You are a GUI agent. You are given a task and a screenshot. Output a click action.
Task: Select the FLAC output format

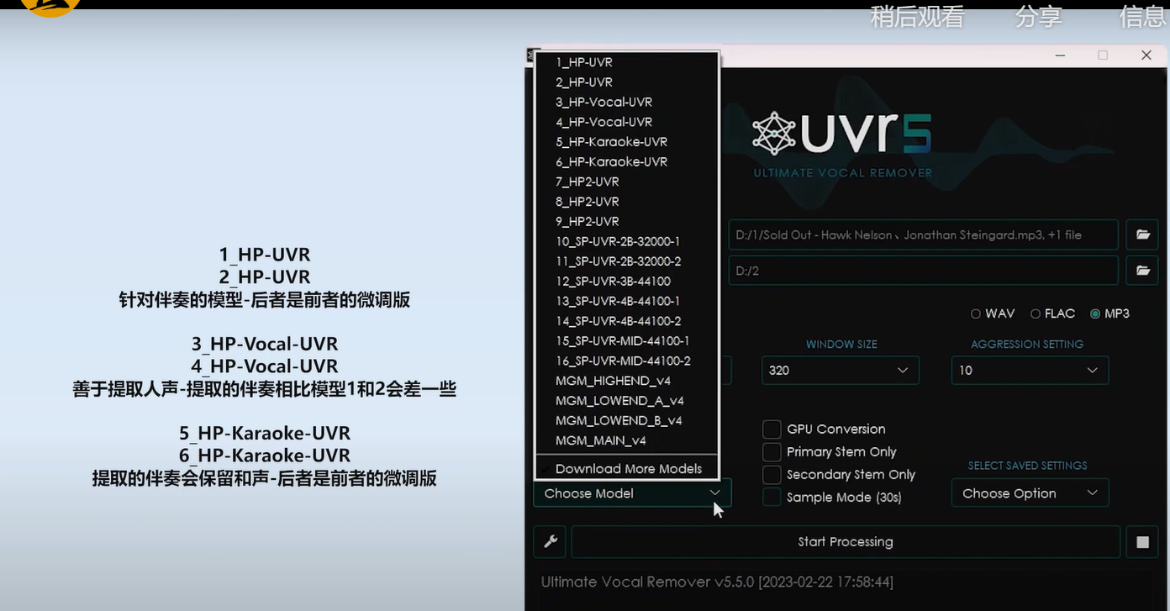pos(1052,313)
